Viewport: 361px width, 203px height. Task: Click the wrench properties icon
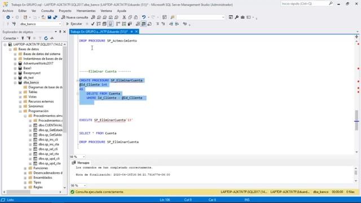(237, 17)
